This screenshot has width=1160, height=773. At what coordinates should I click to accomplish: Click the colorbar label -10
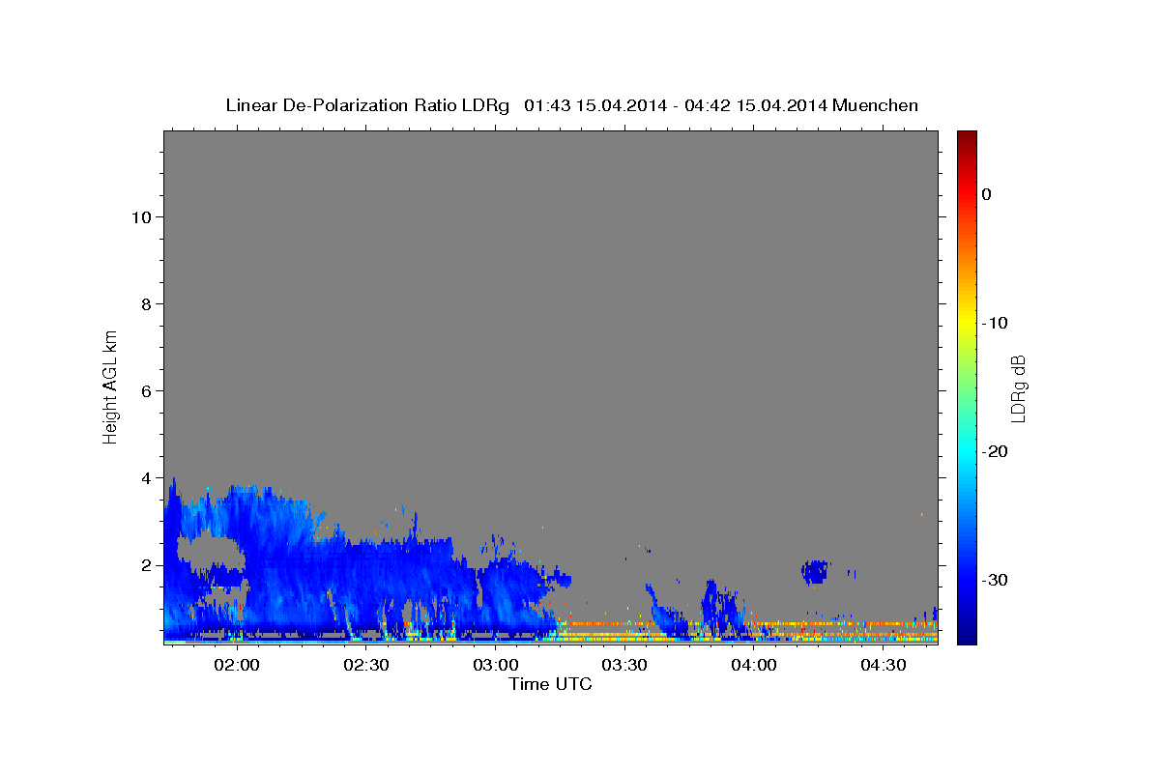[995, 323]
